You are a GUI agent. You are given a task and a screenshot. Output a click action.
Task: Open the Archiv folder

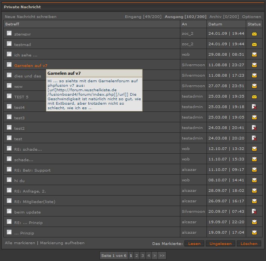point(224,17)
